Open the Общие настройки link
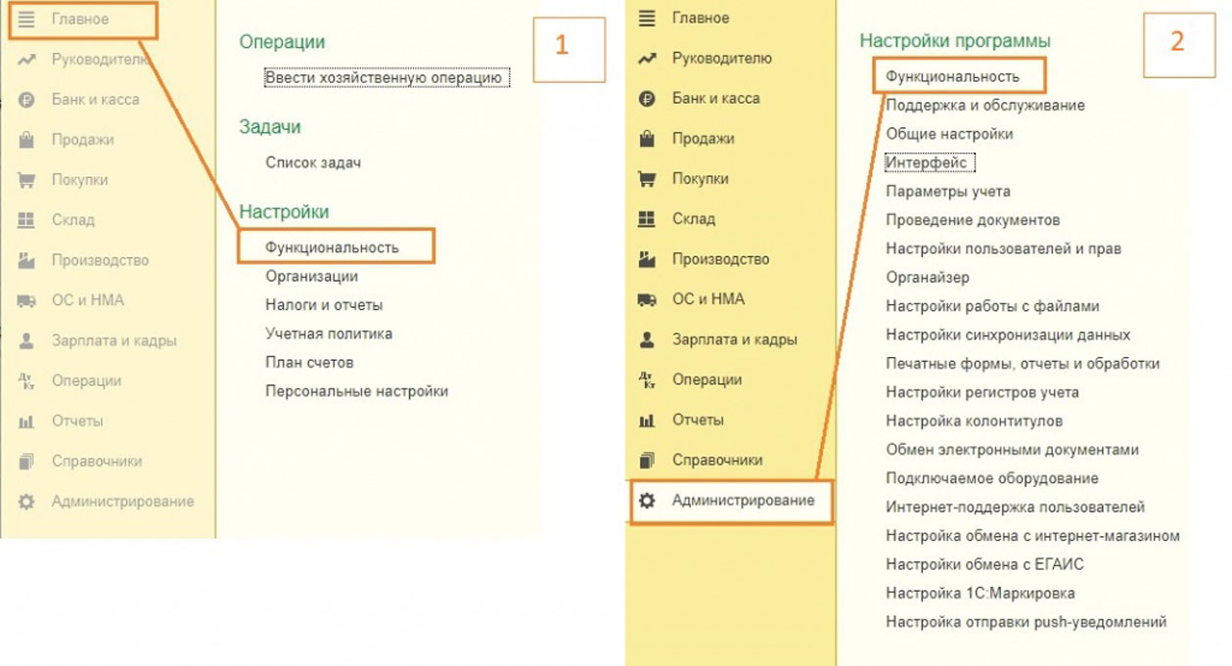This screenshot has height=666, width=1232. click(x=950, y=134)
